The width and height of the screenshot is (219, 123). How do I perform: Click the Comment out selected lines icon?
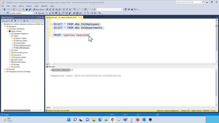coord(85,13)
